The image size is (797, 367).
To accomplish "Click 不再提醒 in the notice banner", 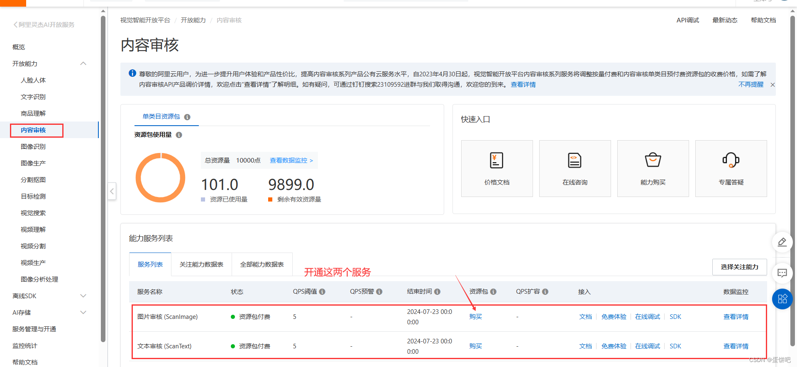I will [751, 84].
